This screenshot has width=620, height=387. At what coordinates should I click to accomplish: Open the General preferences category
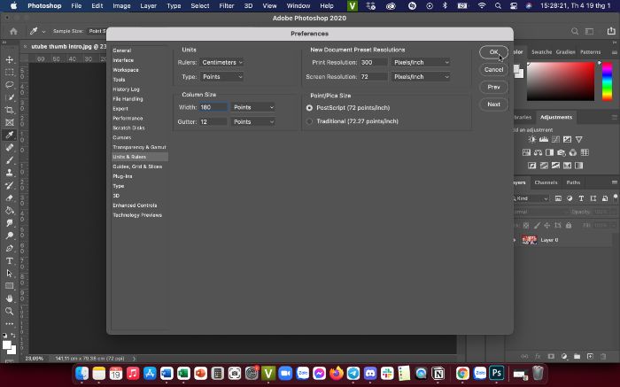[x=122, y=50]
